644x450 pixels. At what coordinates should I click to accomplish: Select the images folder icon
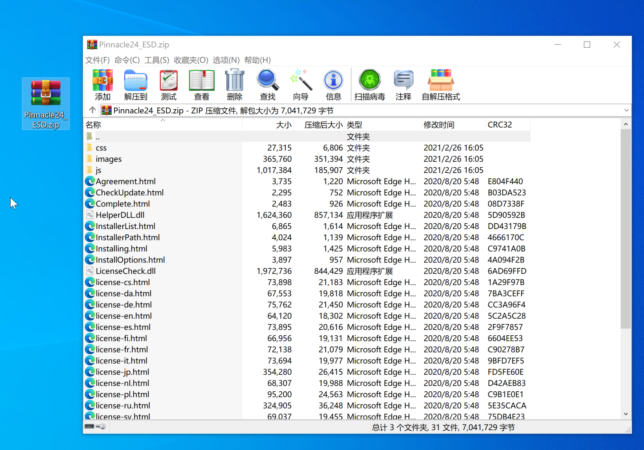[90, 159]
